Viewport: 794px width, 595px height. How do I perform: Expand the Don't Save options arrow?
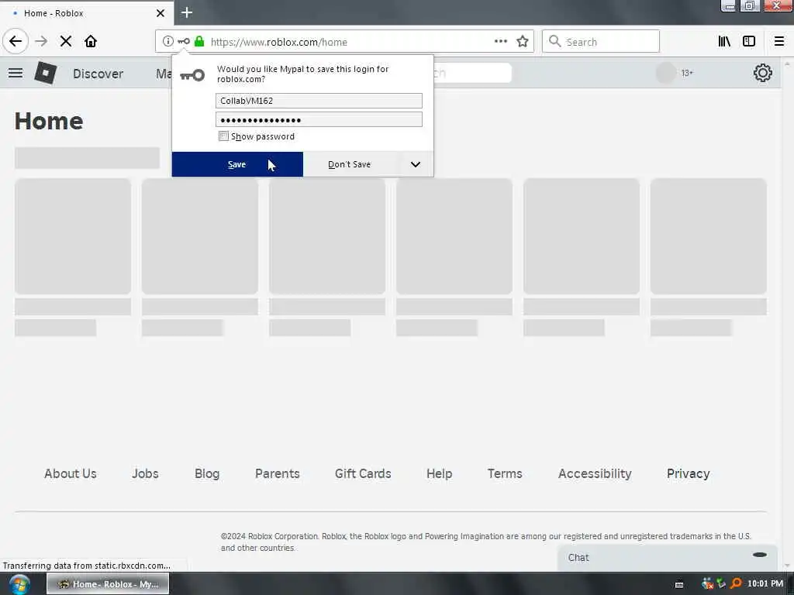point(416,164)
